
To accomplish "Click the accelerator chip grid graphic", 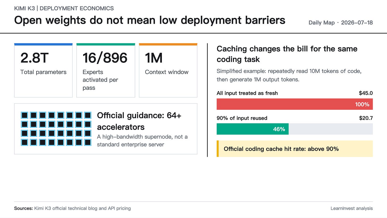I will pos(56,129).
